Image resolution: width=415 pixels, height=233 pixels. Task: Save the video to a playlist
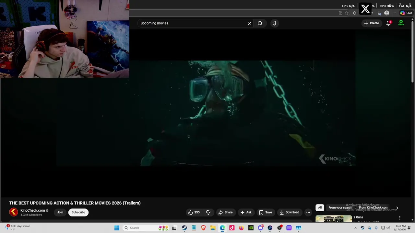[x=265, y=212]
